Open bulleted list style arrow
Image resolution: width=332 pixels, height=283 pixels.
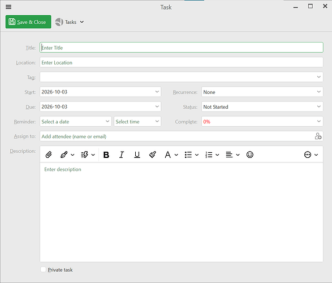[197, 155]
